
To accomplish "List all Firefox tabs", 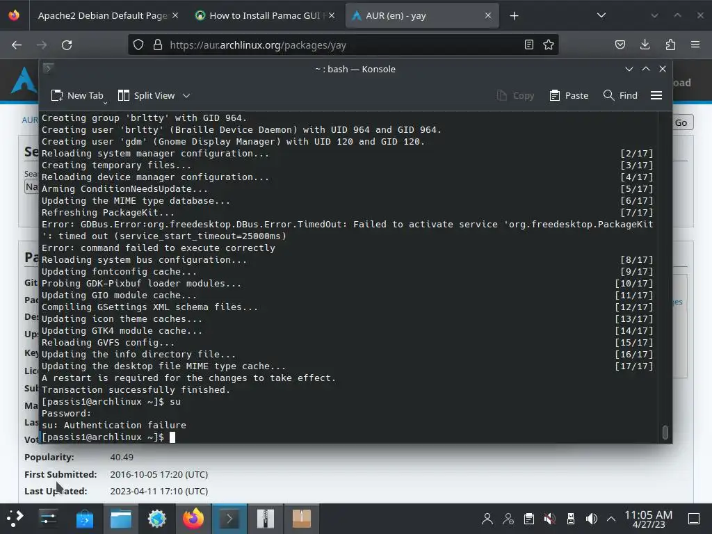I will tap(601, 15).
